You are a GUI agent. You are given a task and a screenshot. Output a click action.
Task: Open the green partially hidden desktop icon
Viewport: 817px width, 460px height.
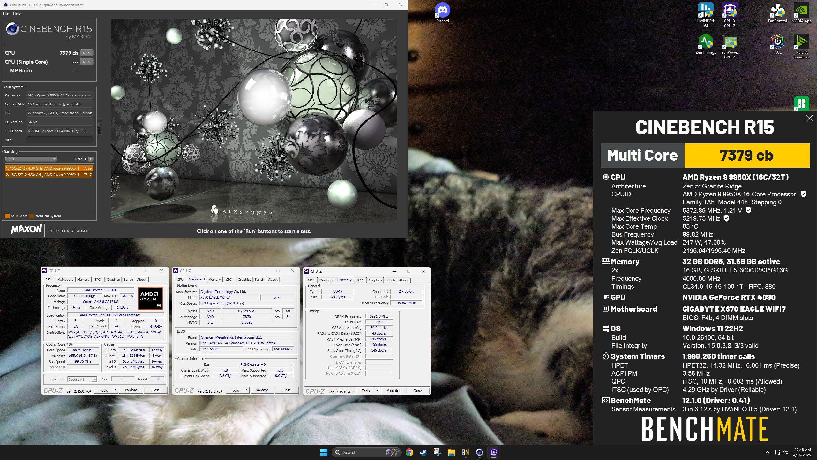coord(801,104)
